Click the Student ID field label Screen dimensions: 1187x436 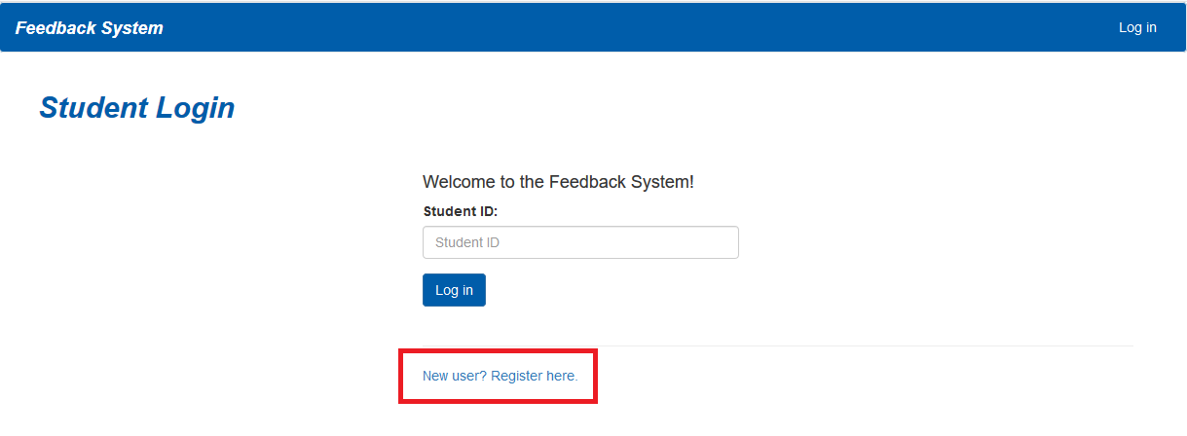pyautogui.click(x=461, y=210)
